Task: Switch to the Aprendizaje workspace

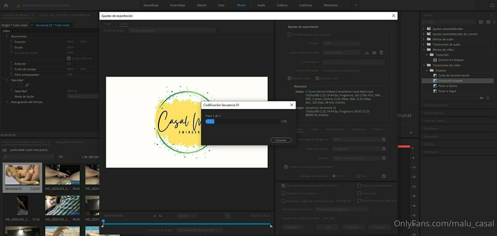Action: (x=151, y=5)
